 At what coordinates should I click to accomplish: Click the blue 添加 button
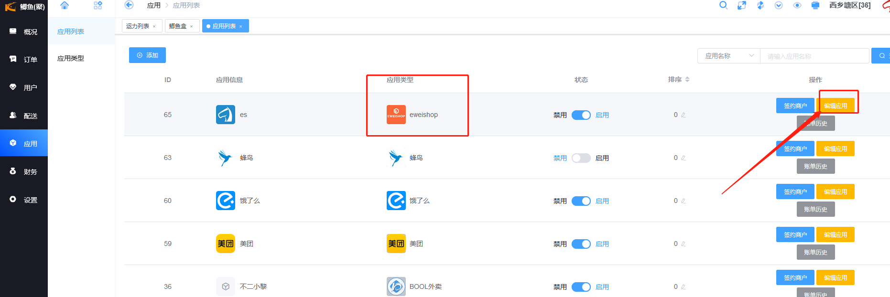(x=147, y=55)
